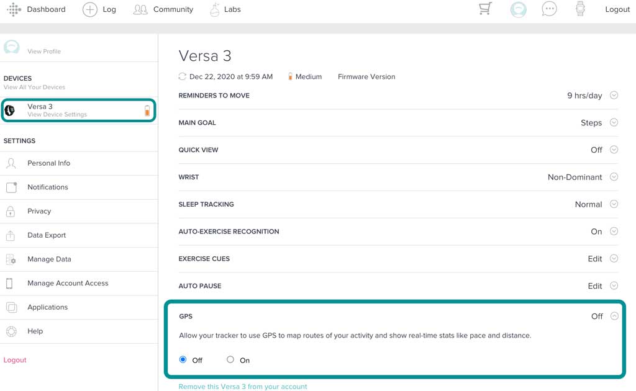Click the Privacy lock icon
Image resolution: width=636 pixels, height=391 pixels.
click(x=11, y=211)
